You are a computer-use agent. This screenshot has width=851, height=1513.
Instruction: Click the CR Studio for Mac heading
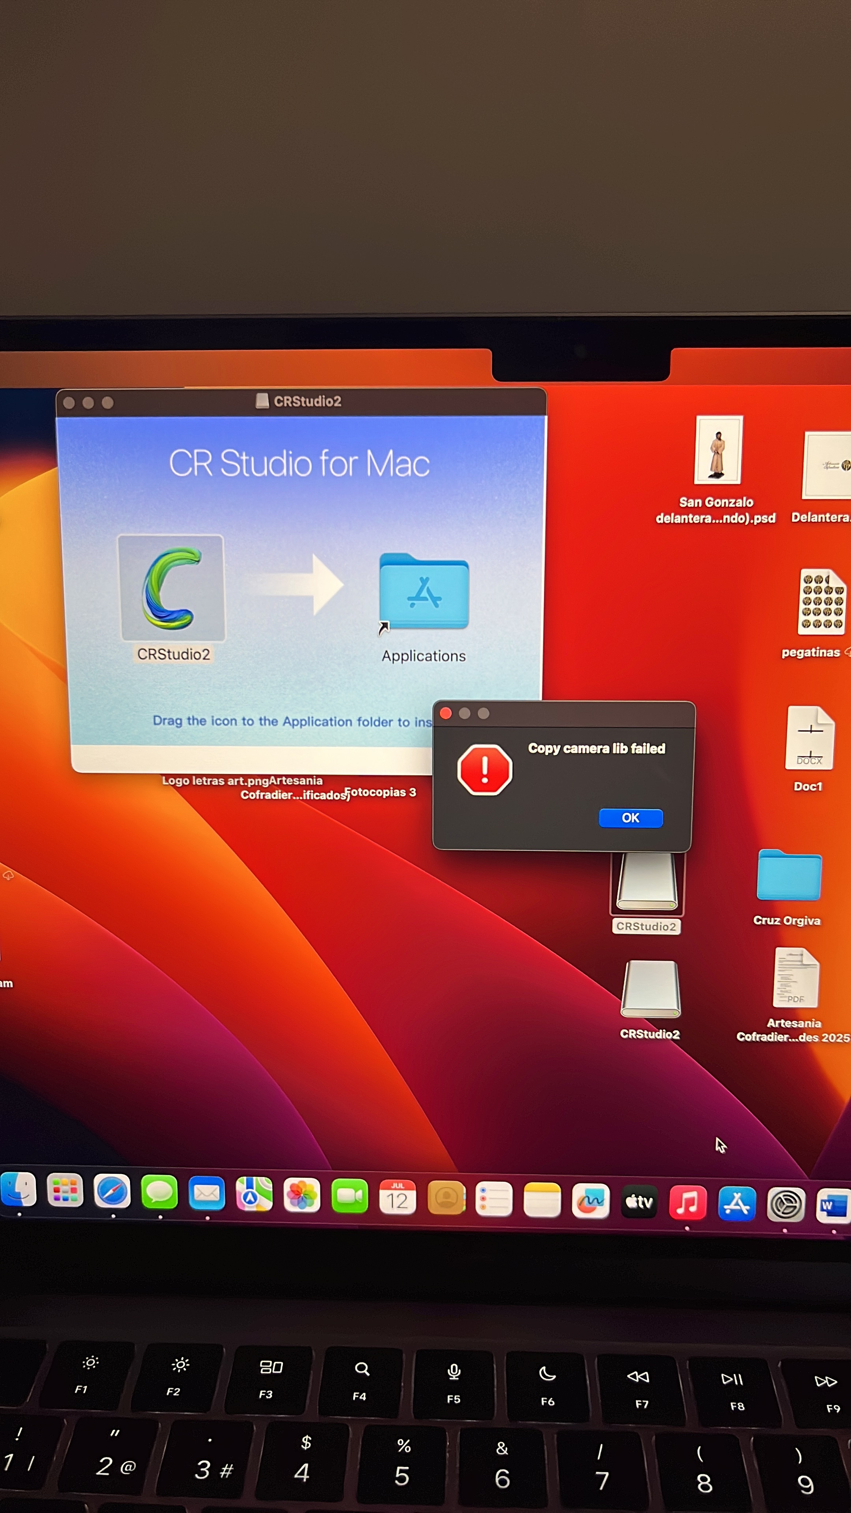click(299, 463)
